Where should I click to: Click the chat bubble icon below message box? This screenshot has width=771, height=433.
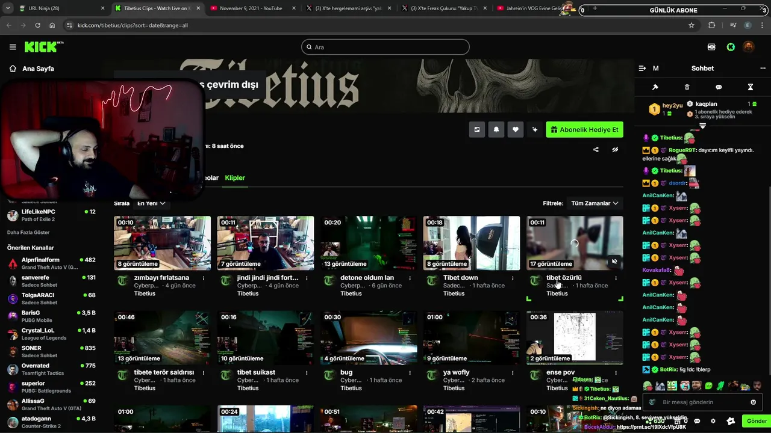[x=697, y=421]
